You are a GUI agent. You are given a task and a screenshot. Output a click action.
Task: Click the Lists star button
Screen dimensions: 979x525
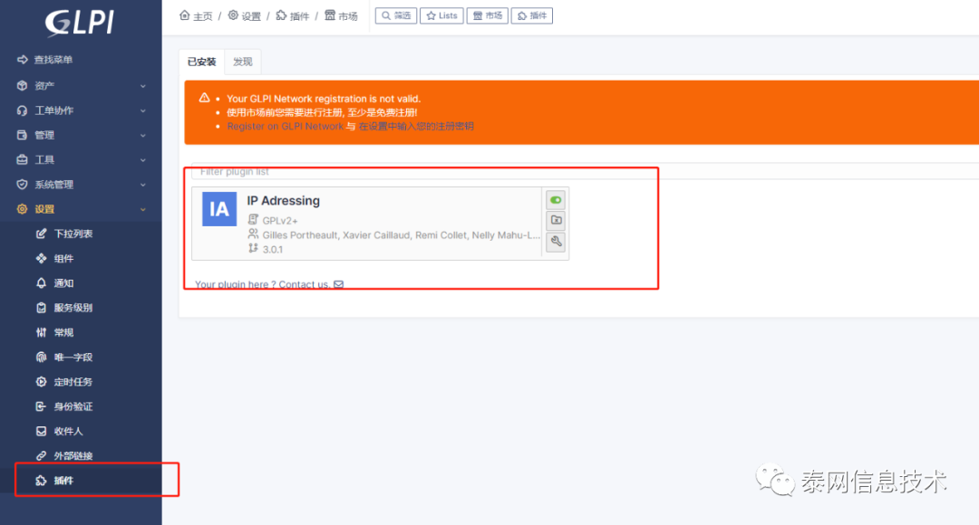(441, 15)
